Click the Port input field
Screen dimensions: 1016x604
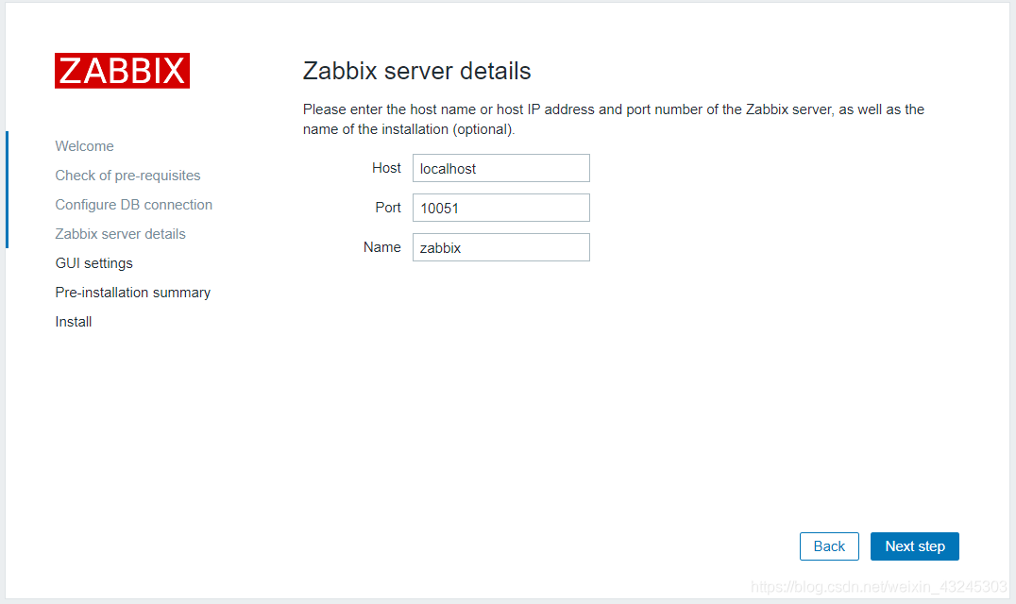(500, 208)
